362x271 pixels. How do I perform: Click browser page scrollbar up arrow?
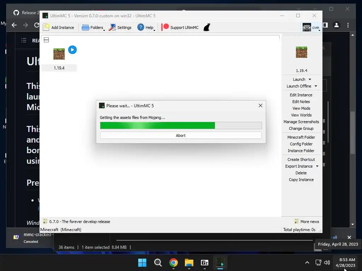pyautogui.click(x=352, y=35)
